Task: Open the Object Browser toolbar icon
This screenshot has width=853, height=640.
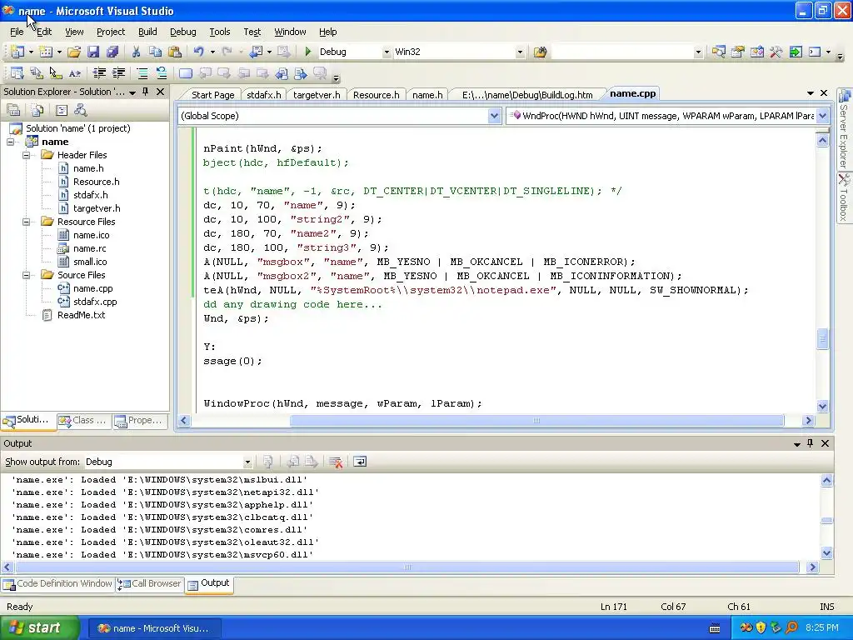Action: tap(756, 52)
